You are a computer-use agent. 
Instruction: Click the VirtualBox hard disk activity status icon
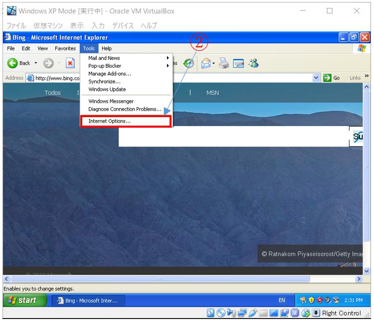[x=210, y=313]
